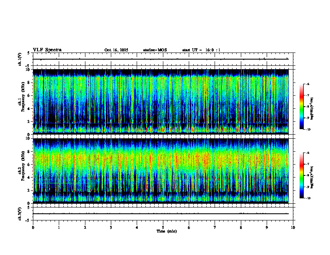This screenshot has height=255, width=330.
Task: Click the 'VLF Spectra' title text
Action: coord(47,50)
